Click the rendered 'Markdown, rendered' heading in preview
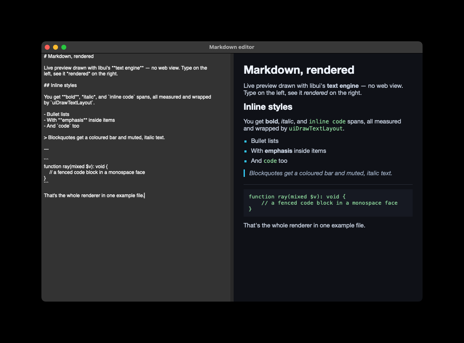Image resolution: width=464 pixels, height=343 pixels. tap(299, 70)
